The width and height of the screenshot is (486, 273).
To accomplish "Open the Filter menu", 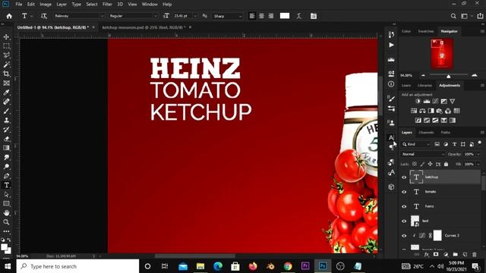I will (107, 5).
